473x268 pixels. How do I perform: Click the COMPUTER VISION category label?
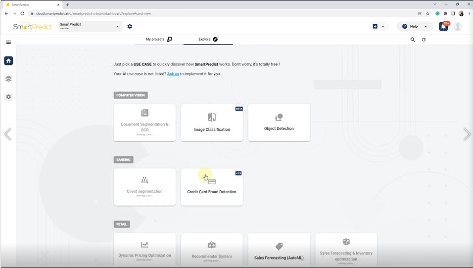click(131, 95)
